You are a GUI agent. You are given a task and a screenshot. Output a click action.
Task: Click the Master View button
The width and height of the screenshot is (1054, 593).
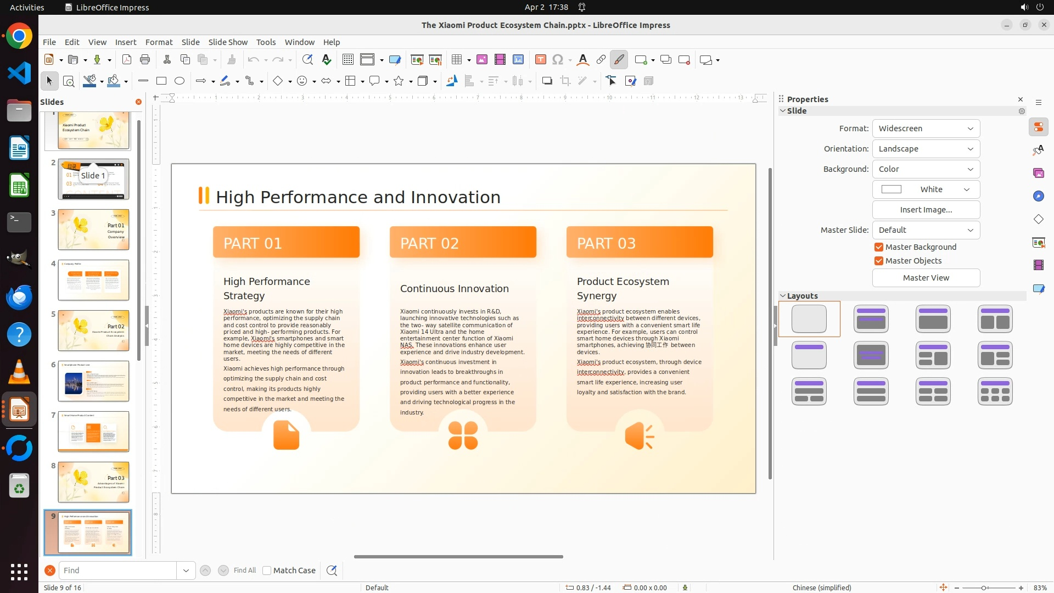926,278
